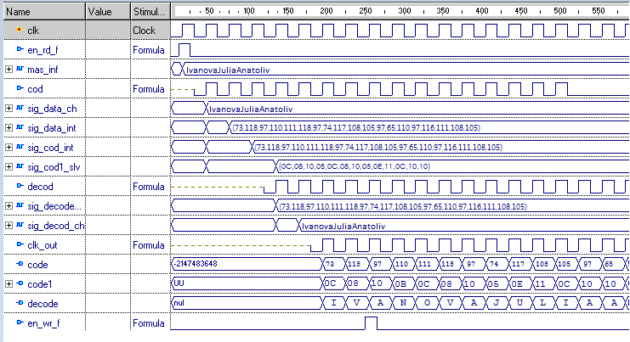Click the cod signal icon
The height and width of the screenshot is (342, 630).
20,88
